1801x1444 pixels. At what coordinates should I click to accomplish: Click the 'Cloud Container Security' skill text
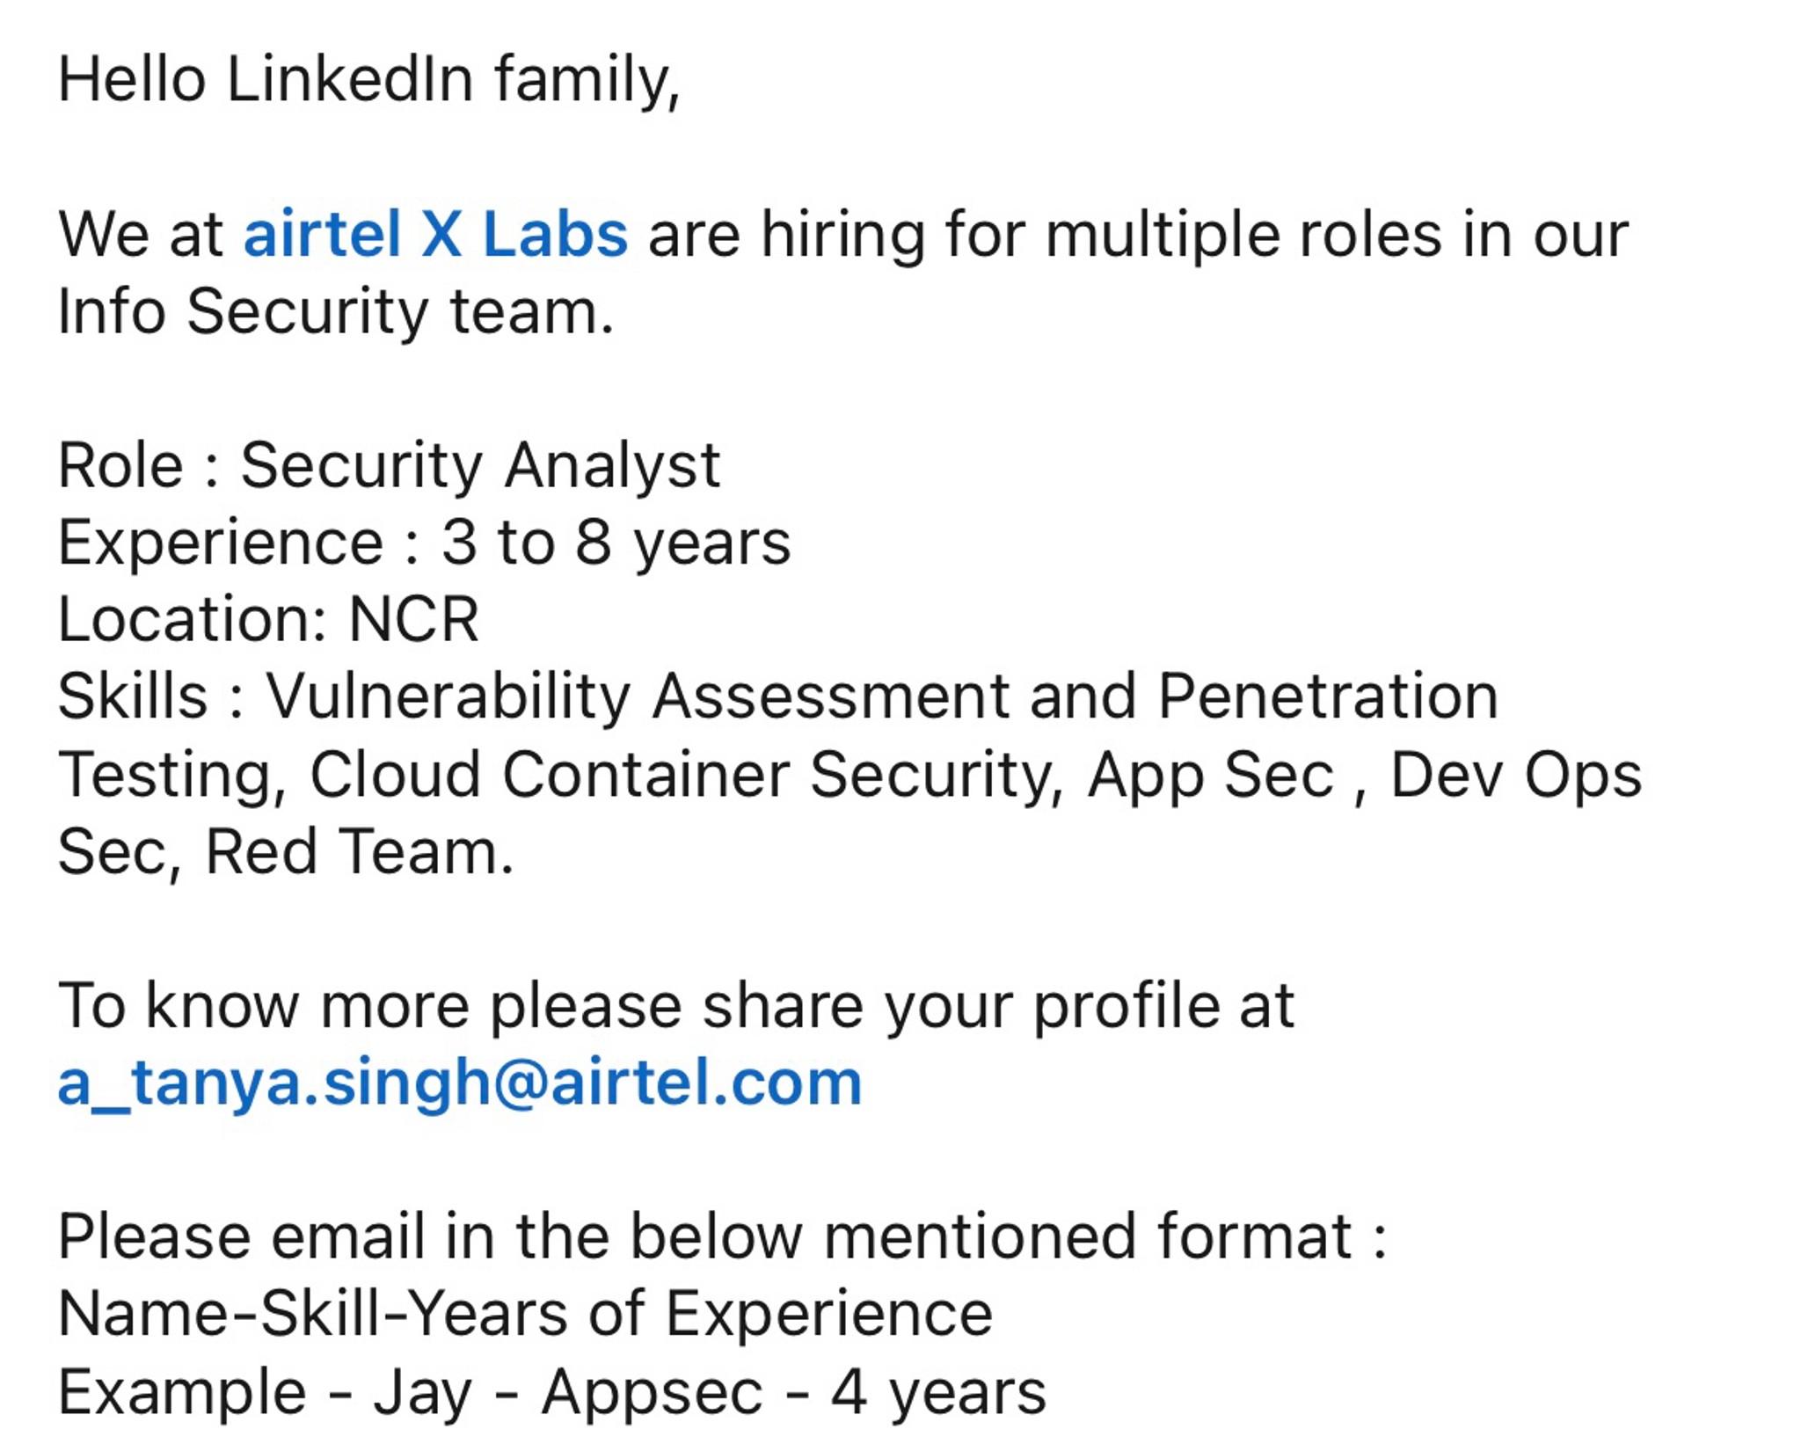(687, 775)
